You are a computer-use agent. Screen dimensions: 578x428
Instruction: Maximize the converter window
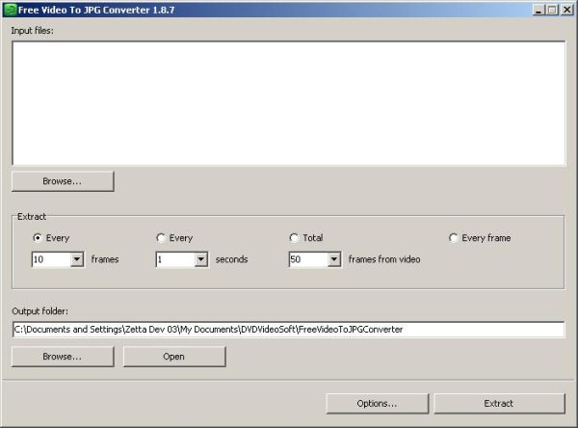click(x=553, y=10)
